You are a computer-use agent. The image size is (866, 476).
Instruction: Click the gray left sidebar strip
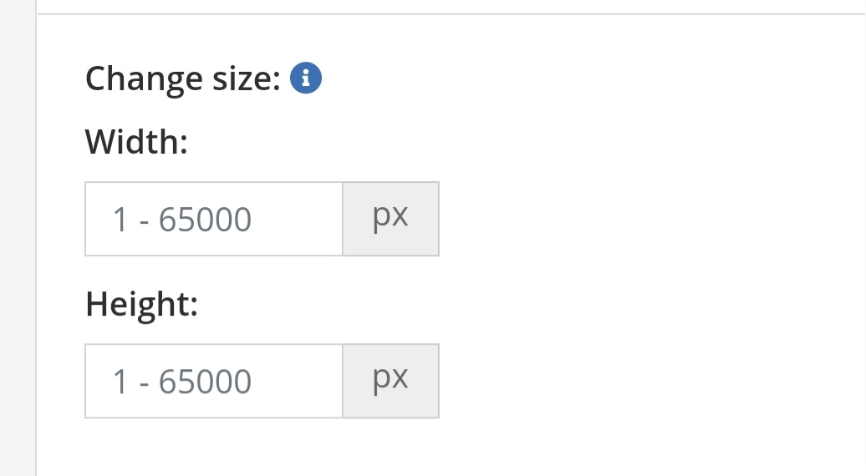point(18,238)
